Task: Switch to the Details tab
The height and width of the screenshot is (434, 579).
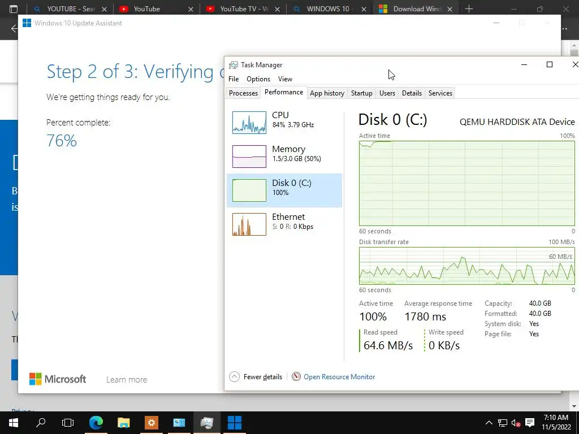Action: 412,93
